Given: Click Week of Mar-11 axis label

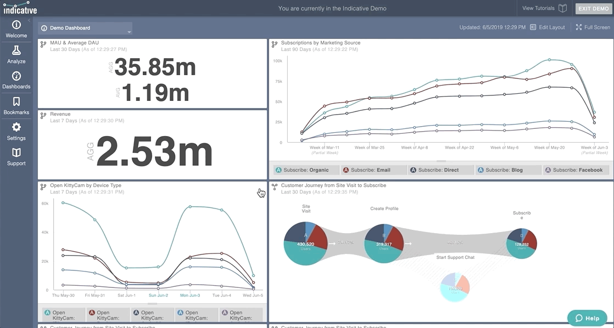Looking at the screenshot, I should [325, 148].
